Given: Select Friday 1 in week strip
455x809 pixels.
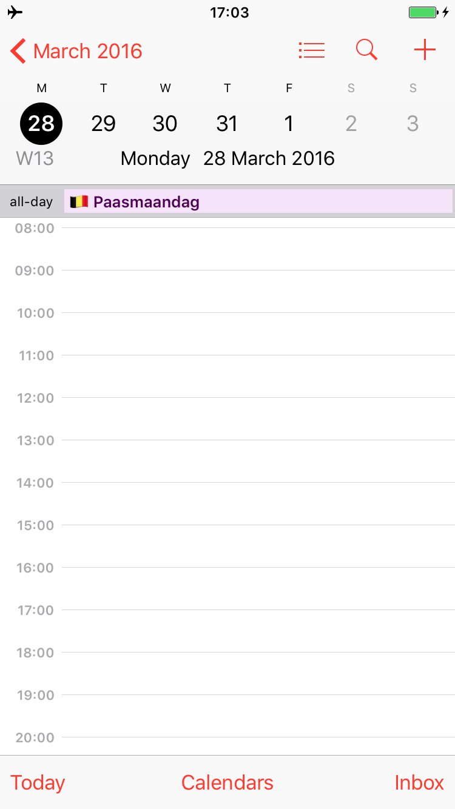Looking at the screenshot, I should pyautogui.click(x=289, y=124).
